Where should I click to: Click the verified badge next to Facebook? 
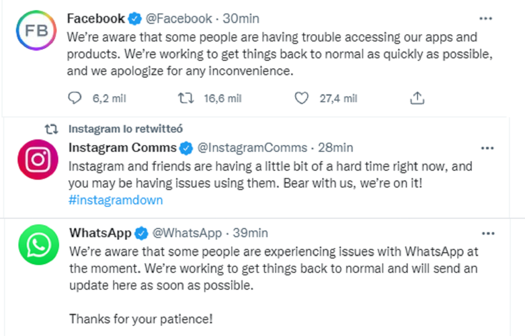134,19
